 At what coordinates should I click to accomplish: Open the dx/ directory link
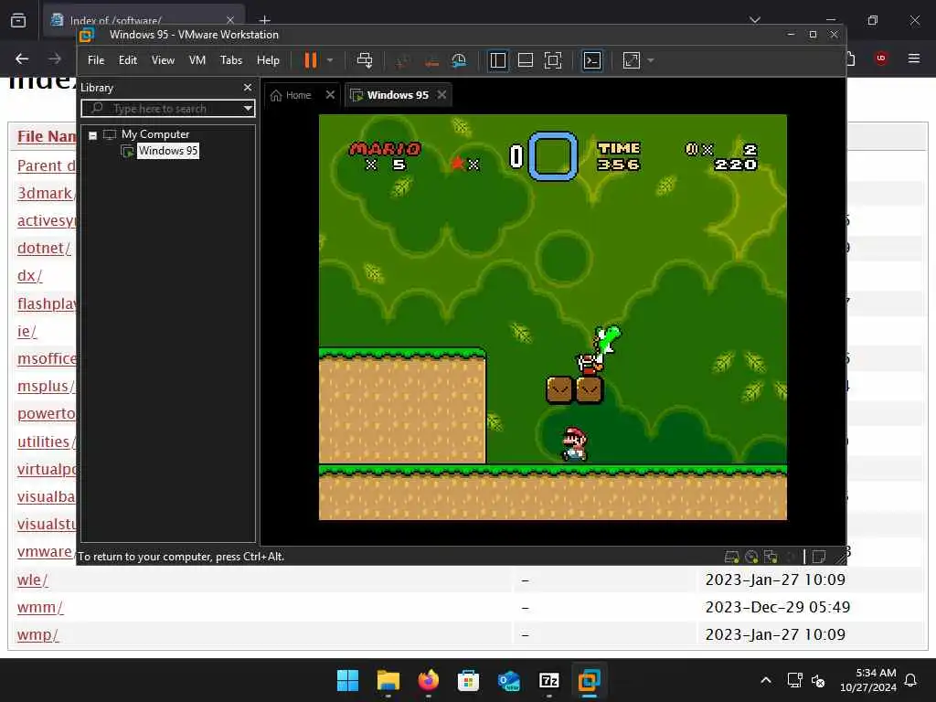pos(29,275)
